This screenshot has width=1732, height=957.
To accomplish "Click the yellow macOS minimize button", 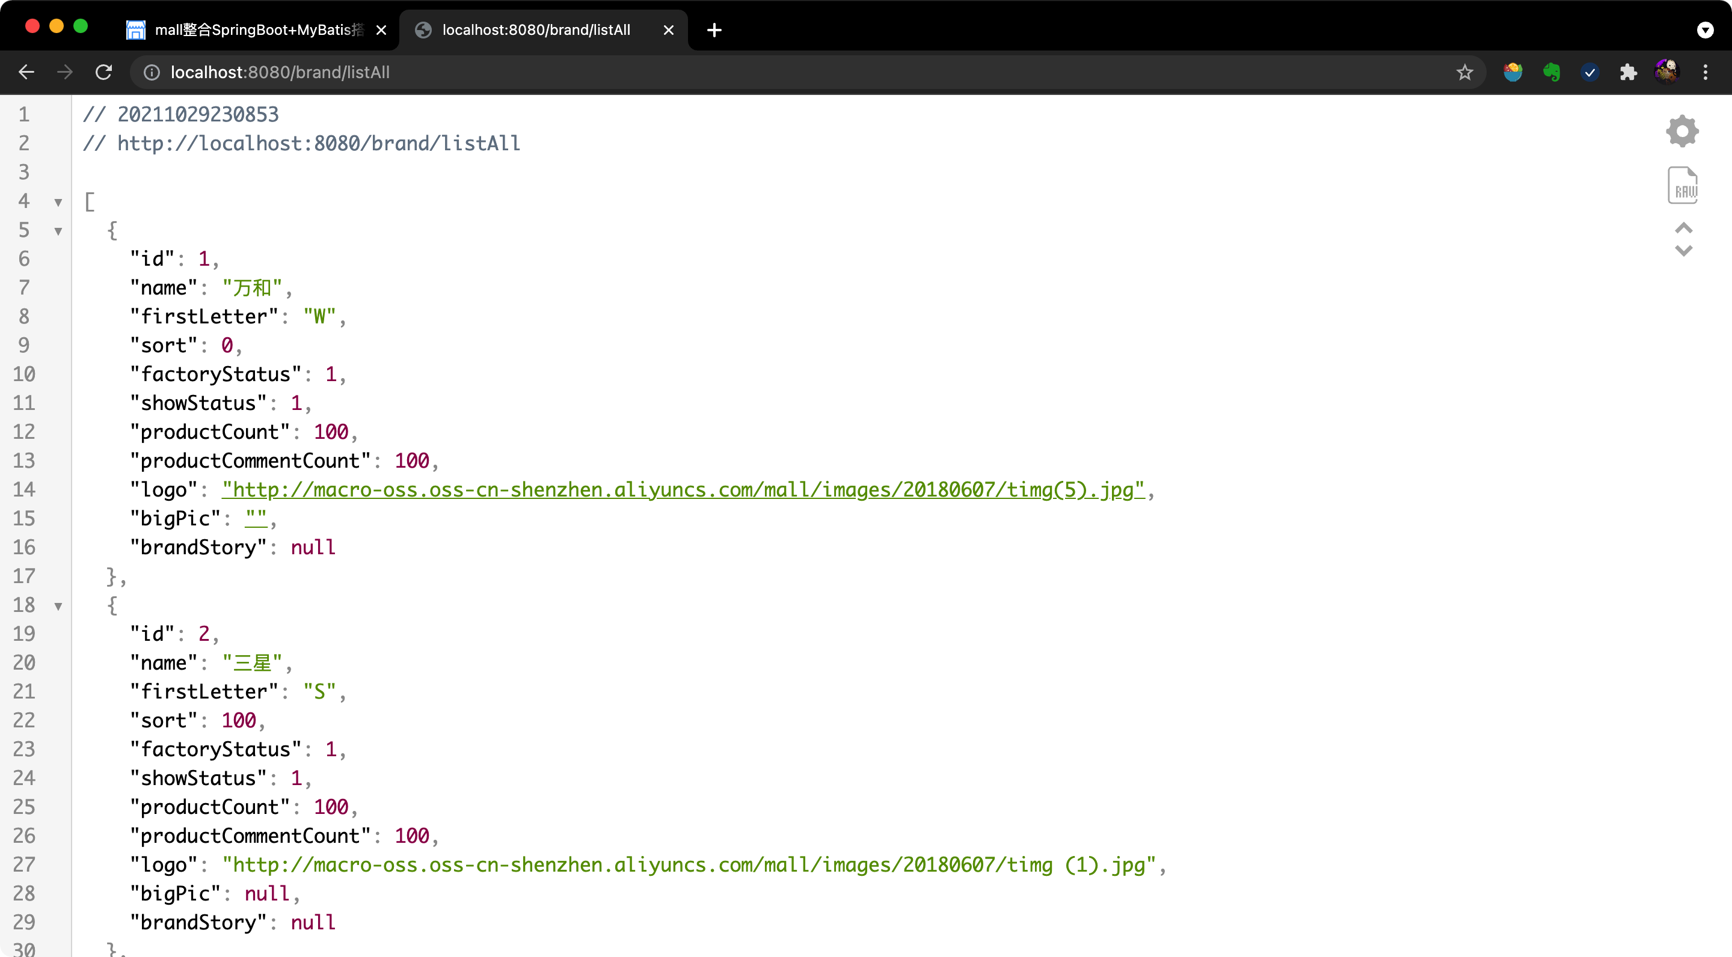I will pyautogui.click(x=57, y=26).
